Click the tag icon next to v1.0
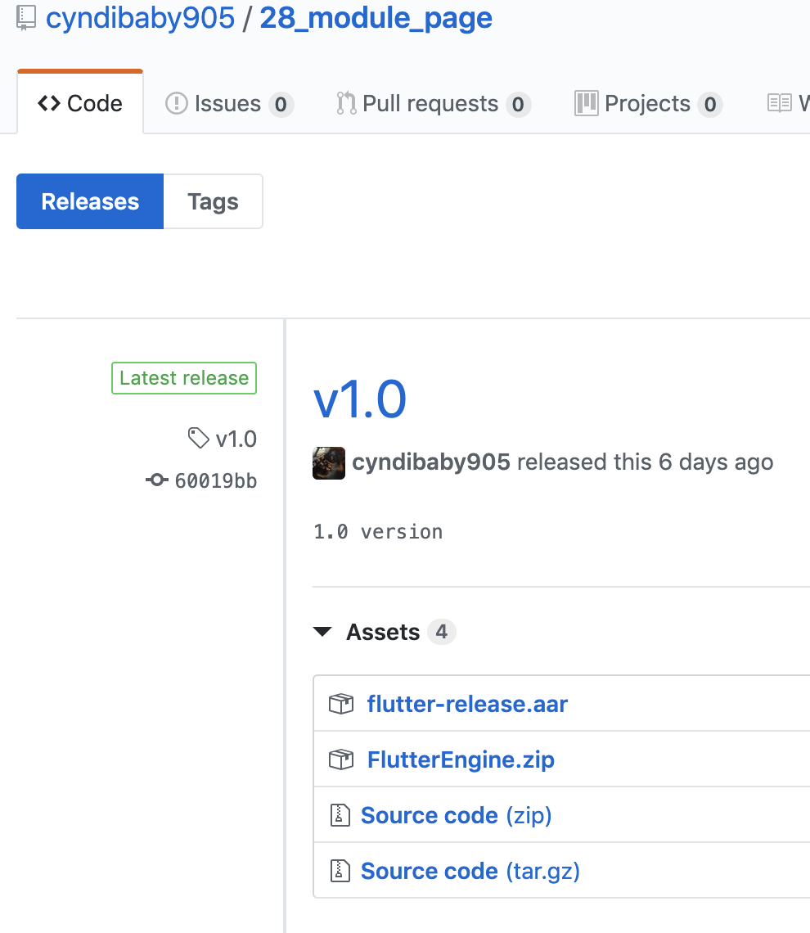Image resolution: width=810 pixels, height=933 pixels. pos(198,439)
